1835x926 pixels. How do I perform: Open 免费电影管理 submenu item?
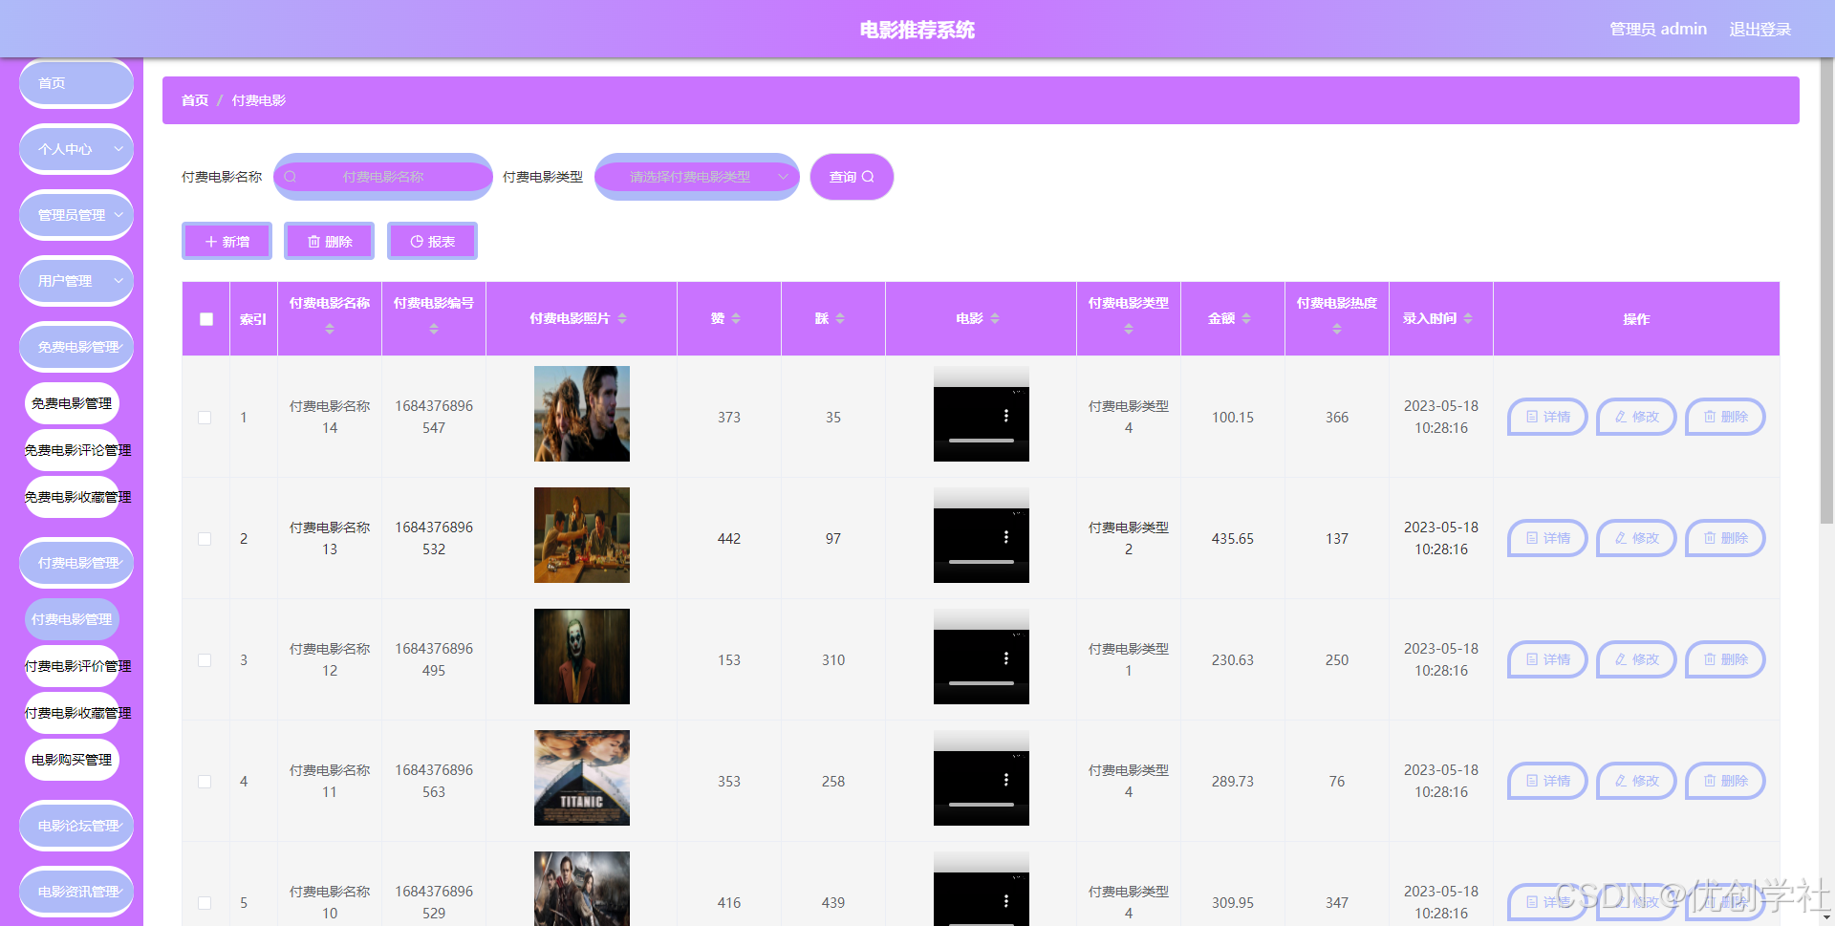pos(72,403)
